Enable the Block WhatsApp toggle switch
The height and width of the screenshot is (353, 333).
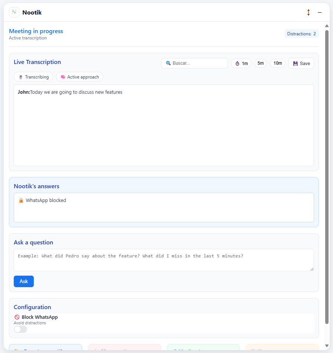20,329
